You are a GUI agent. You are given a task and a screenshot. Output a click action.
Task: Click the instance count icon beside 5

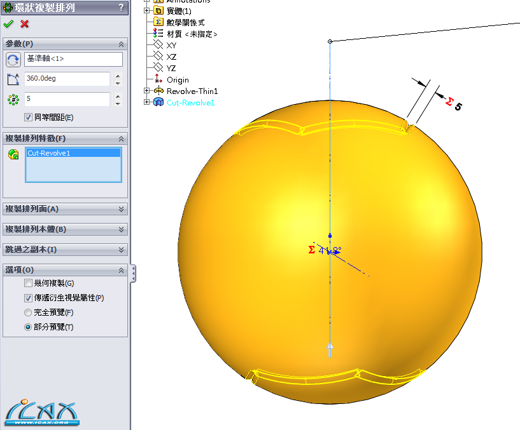[x=13, y=99]
